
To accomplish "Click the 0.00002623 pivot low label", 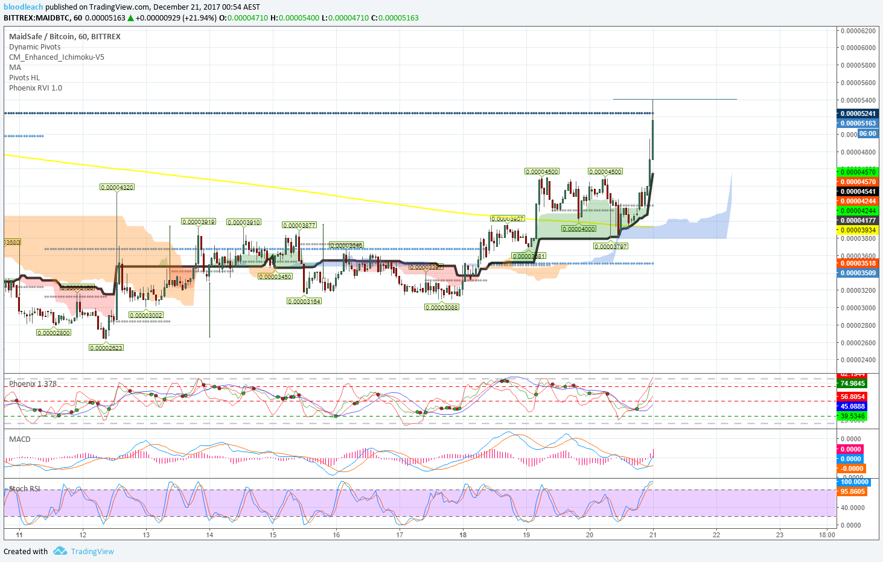I will tap(106, 348).
